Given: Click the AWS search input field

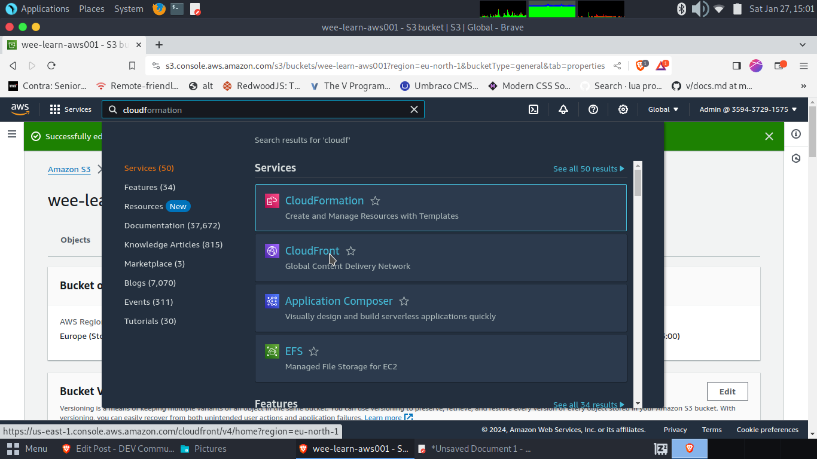Looking at the screenshot, I should [x=263, y=109].
